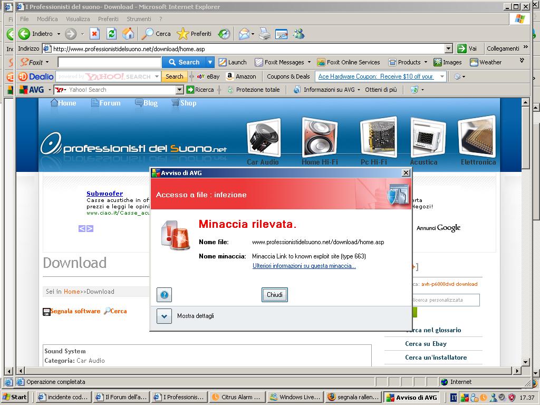Click the AVG toolbar logo
The image size is (540, 405).
click(32, 90)
